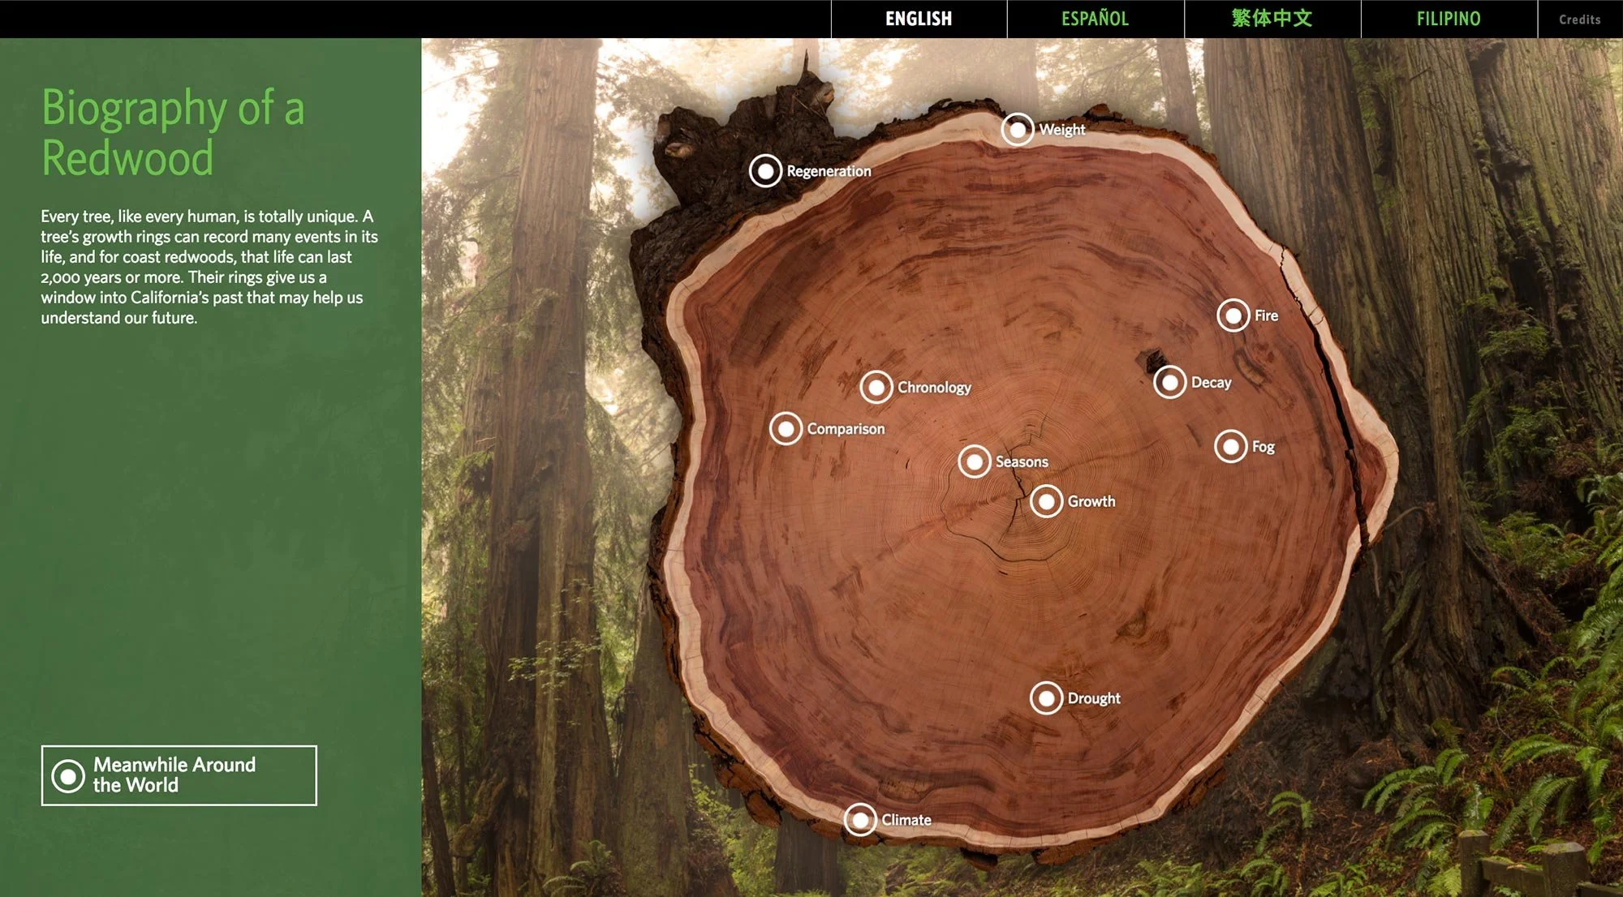Select the 繁体中文 language tab
The image size is (1623, 897).
click(x=1272, y=19)
